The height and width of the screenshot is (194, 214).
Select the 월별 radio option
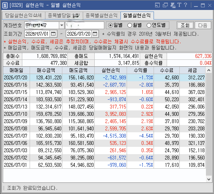click(x=135, y=25)
